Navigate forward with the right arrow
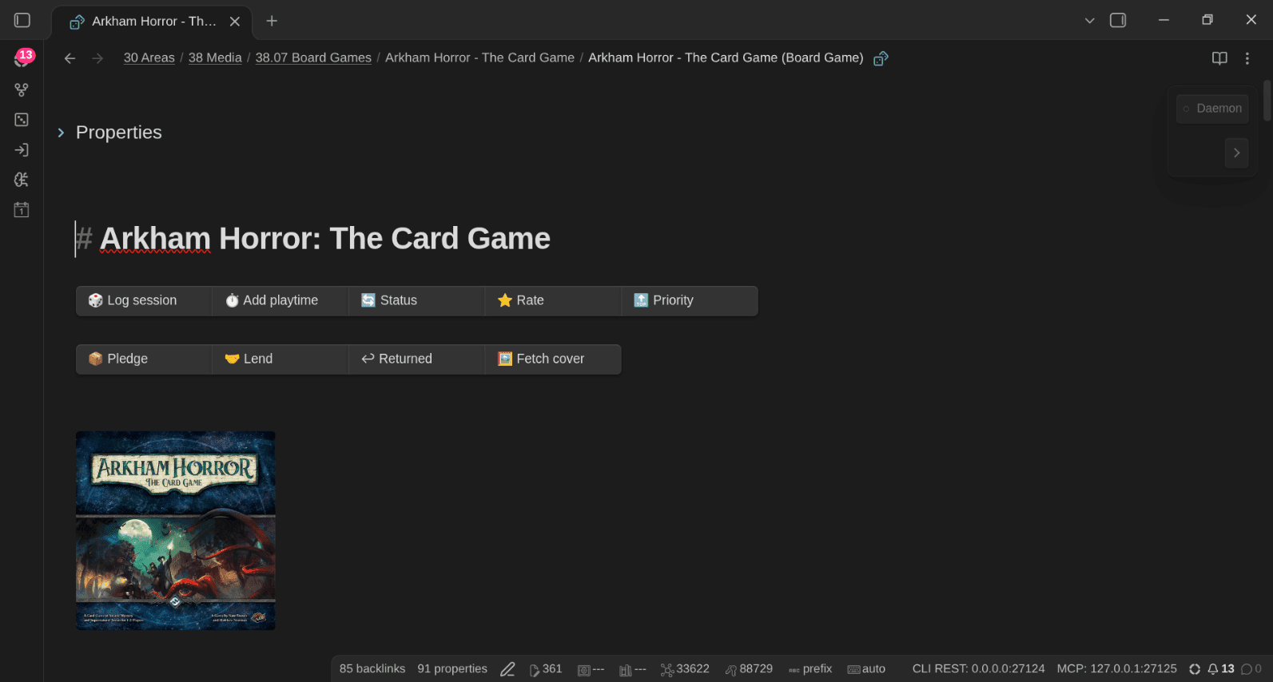 click(x=97, y=58)
